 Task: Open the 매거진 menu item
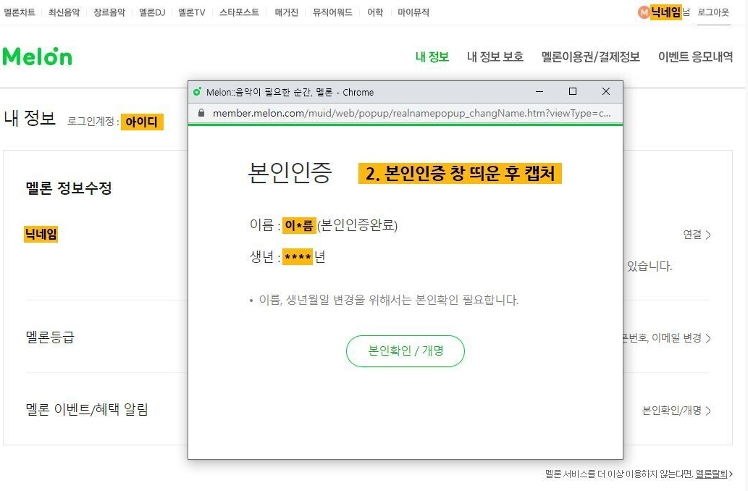pos(286,12)
